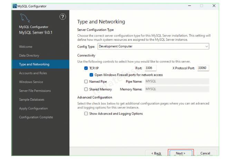Disable Open Windows Firewall ports option
This screenshot has width=231, height=159.
click(92, 75)
